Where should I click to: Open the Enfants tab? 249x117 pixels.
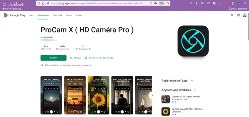click(79, 15)
